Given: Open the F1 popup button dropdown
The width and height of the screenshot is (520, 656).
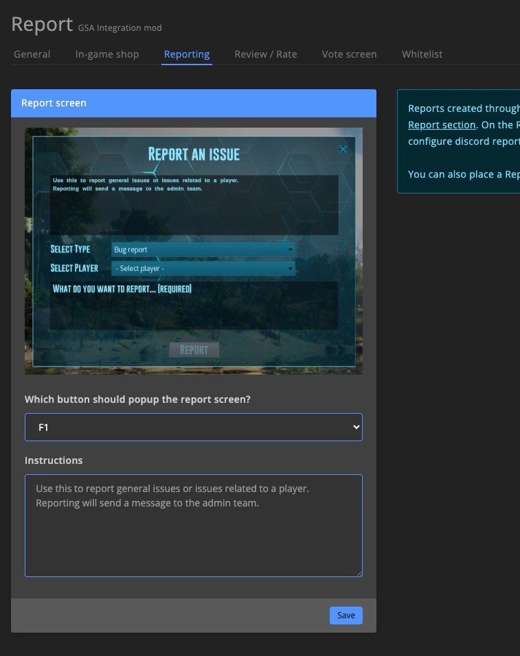Looking at the screenshot, I should tap(194, 427).
